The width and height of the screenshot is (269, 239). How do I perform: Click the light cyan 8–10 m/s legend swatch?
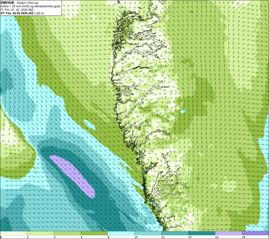[x=121, y=233]
